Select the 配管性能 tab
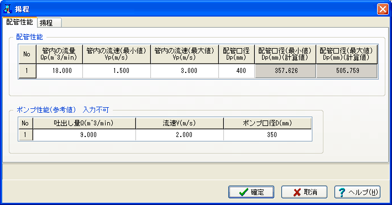This screenshot has width=392, height=205. [19, 22]
